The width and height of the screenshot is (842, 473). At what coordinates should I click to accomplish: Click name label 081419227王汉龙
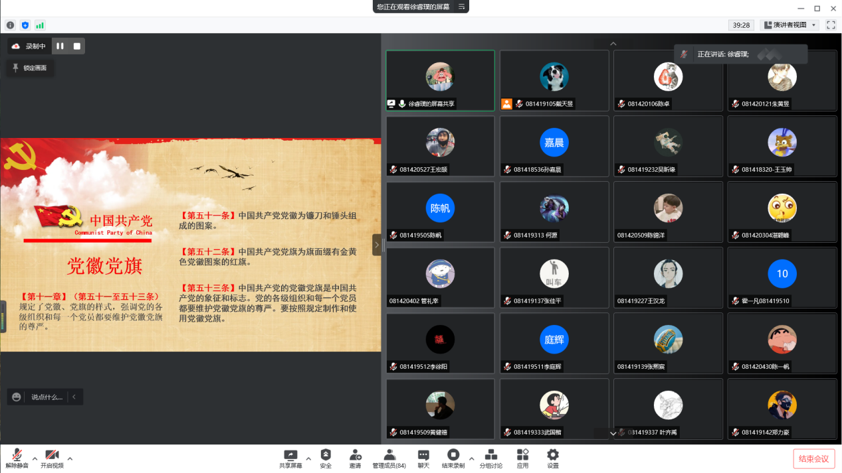point(641,301)
